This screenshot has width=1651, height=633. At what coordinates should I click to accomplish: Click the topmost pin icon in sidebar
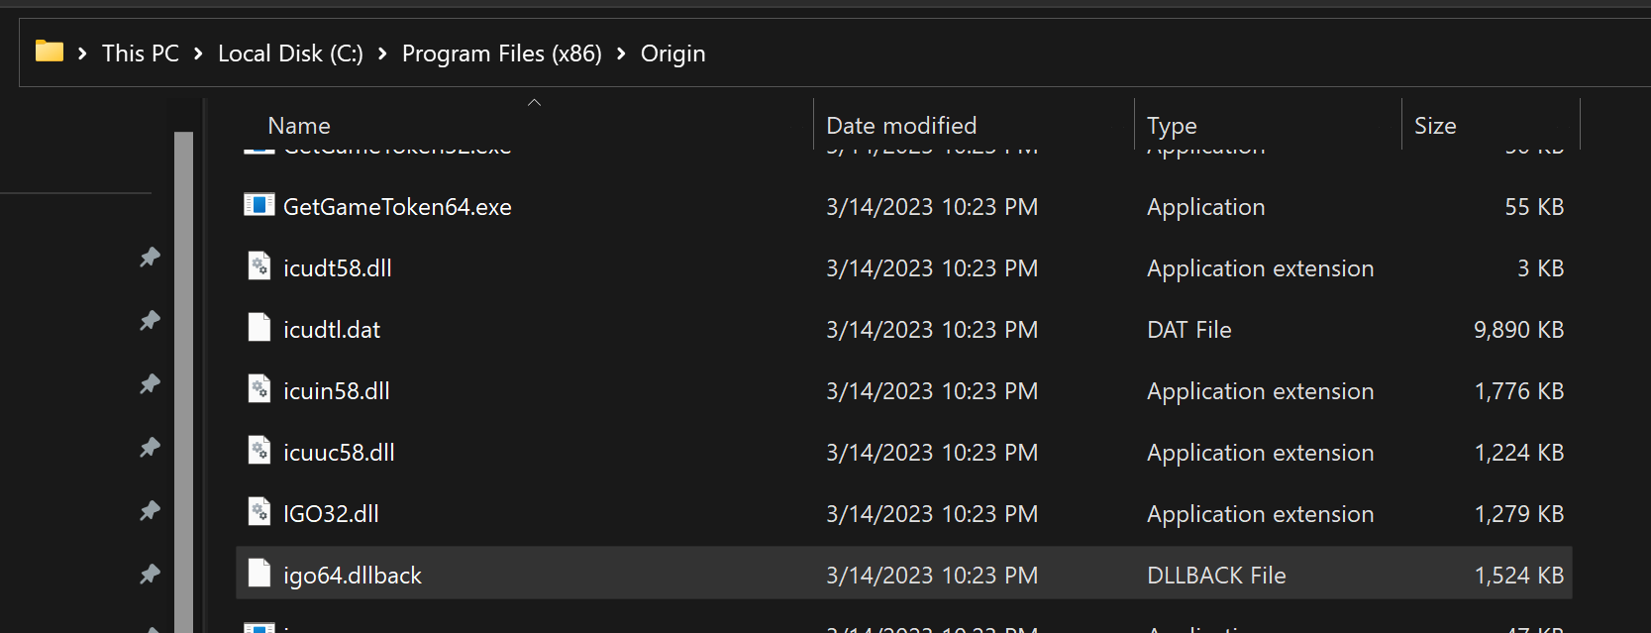point(150,258)
